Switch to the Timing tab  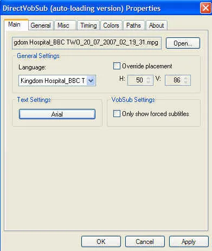pyautogui.click(x=88, y=25)
